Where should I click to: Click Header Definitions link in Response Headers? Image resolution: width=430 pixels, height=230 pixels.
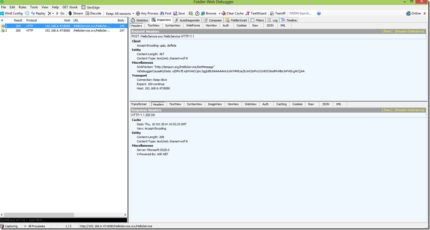click(x=410, y=110)
